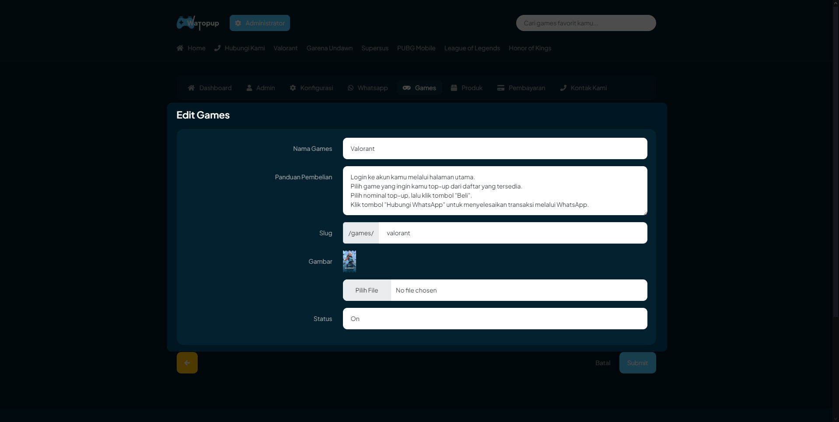Click the Whatsapp logo icon
This screenshot has height=422, width=839.
click(351, 88)
